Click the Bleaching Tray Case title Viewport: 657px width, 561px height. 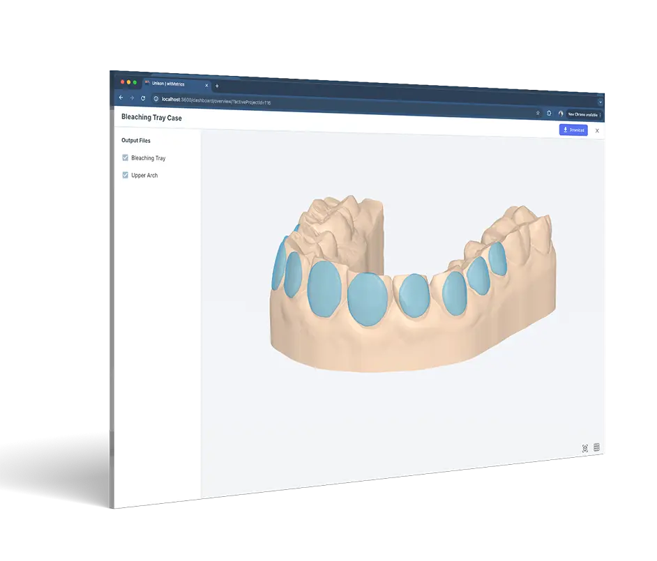(x=151, y=118)
